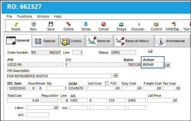Click the G/L field containing 0
This screenshot has height=121, width=191.
pos(98,100)
